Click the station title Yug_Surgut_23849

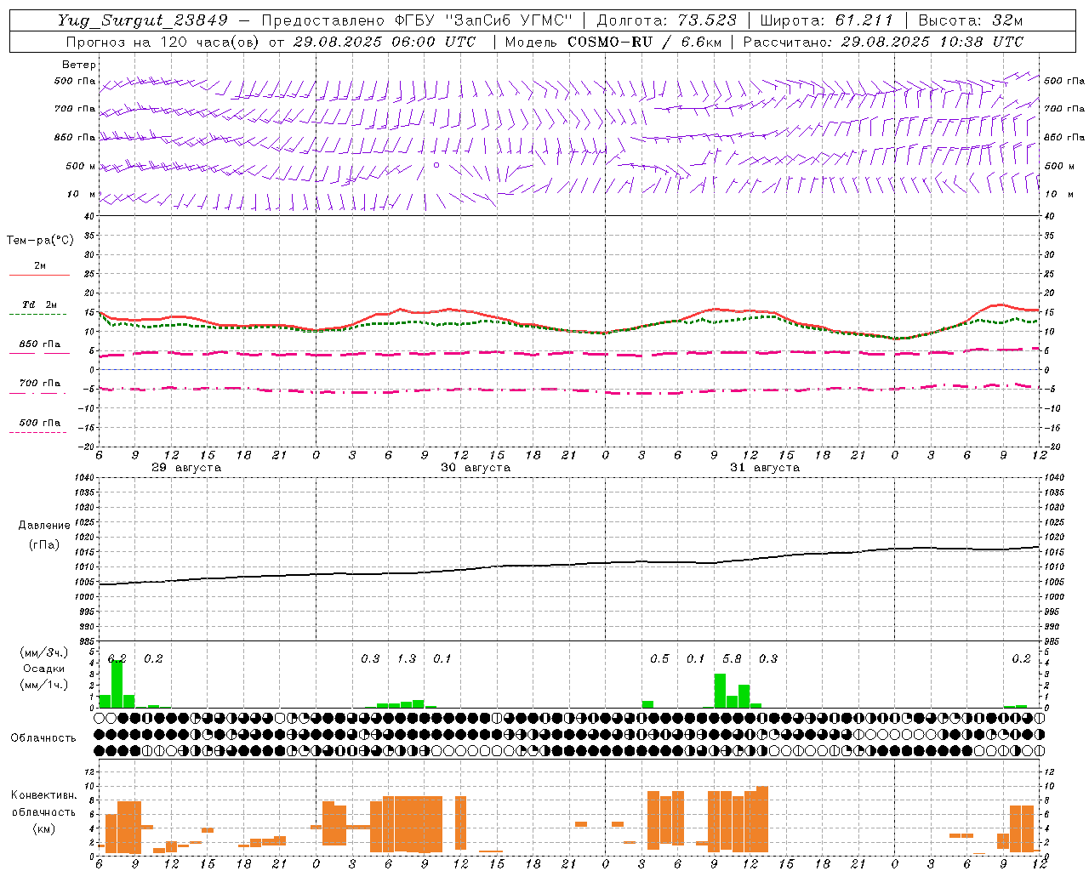[143, 20]
